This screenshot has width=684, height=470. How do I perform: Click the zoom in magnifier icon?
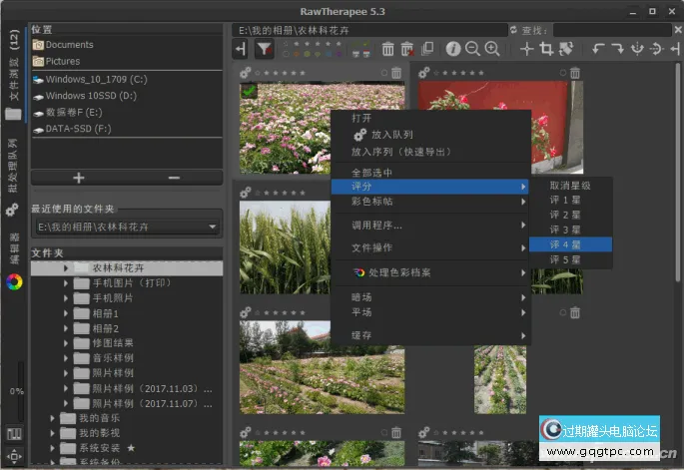(x=491, y=49)
